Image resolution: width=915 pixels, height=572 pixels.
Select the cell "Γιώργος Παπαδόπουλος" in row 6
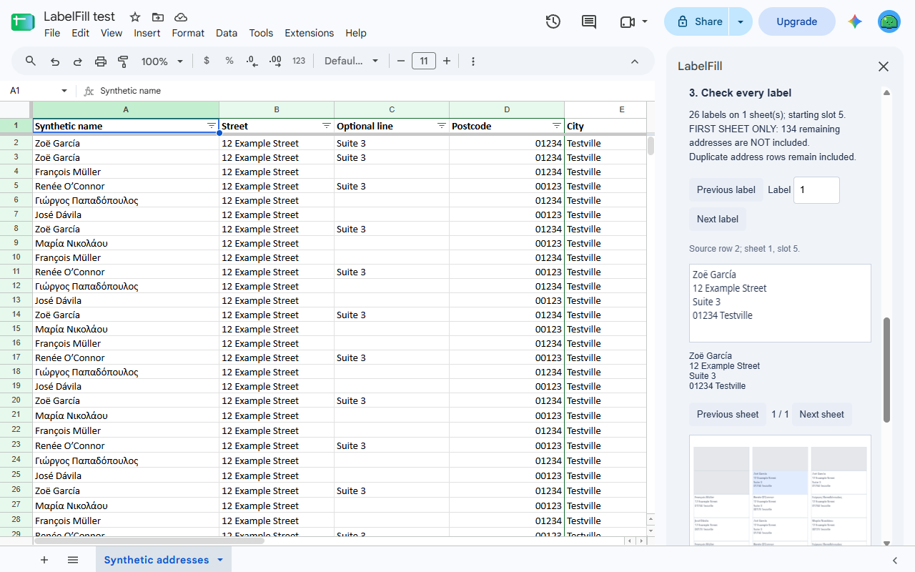[x=126, y=200]
